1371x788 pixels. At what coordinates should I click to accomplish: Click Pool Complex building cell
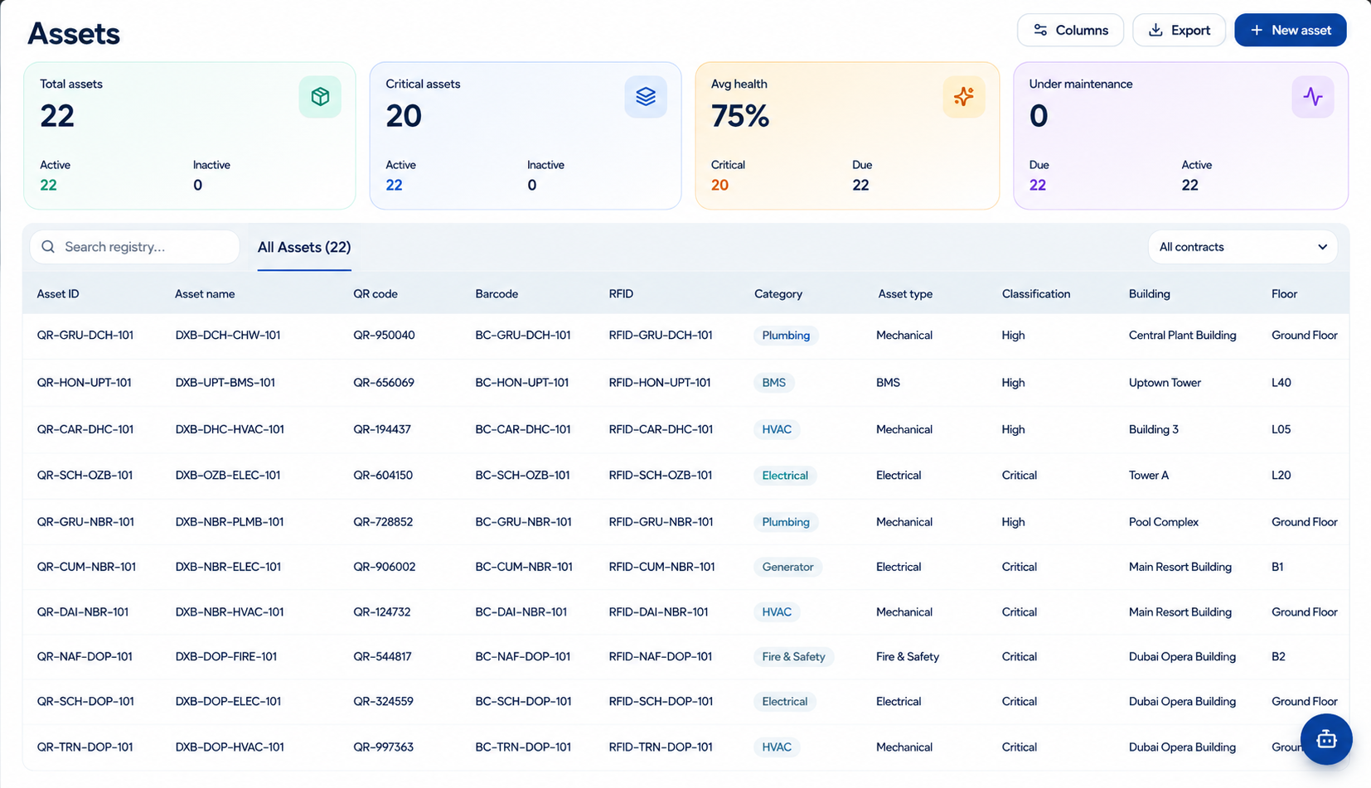(x=1164, y=522)
